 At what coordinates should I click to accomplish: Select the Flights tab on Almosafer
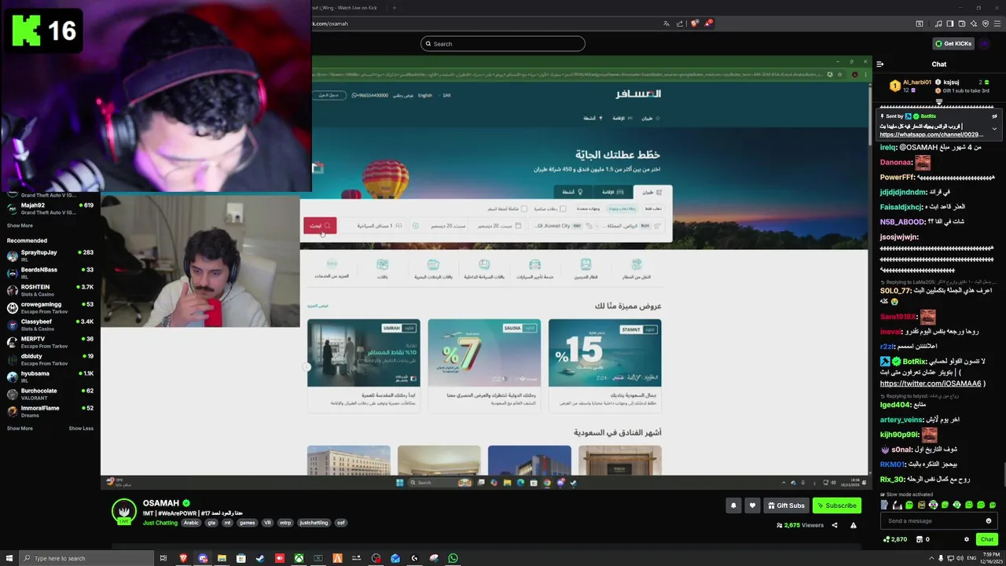pos(652,192)
